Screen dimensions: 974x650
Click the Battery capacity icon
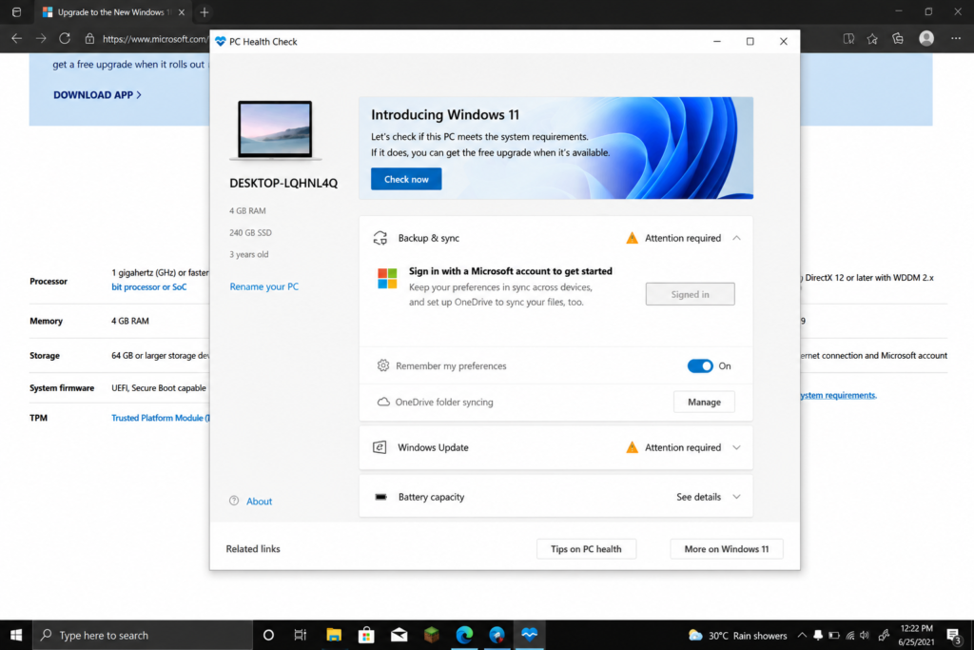[x=380, y=497]
